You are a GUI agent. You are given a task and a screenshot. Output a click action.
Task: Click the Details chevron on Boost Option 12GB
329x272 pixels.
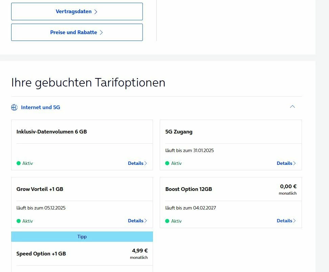pos(294,221)
